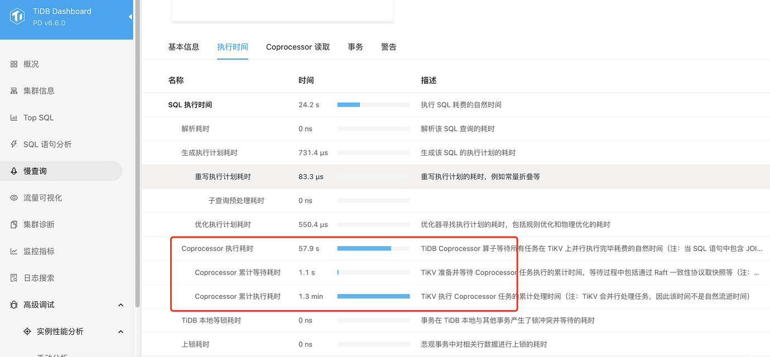The height and width of the screenshot is (357, 770).
Task: Click the 83.3 µs time value
Action: click(x=311, y=177)
